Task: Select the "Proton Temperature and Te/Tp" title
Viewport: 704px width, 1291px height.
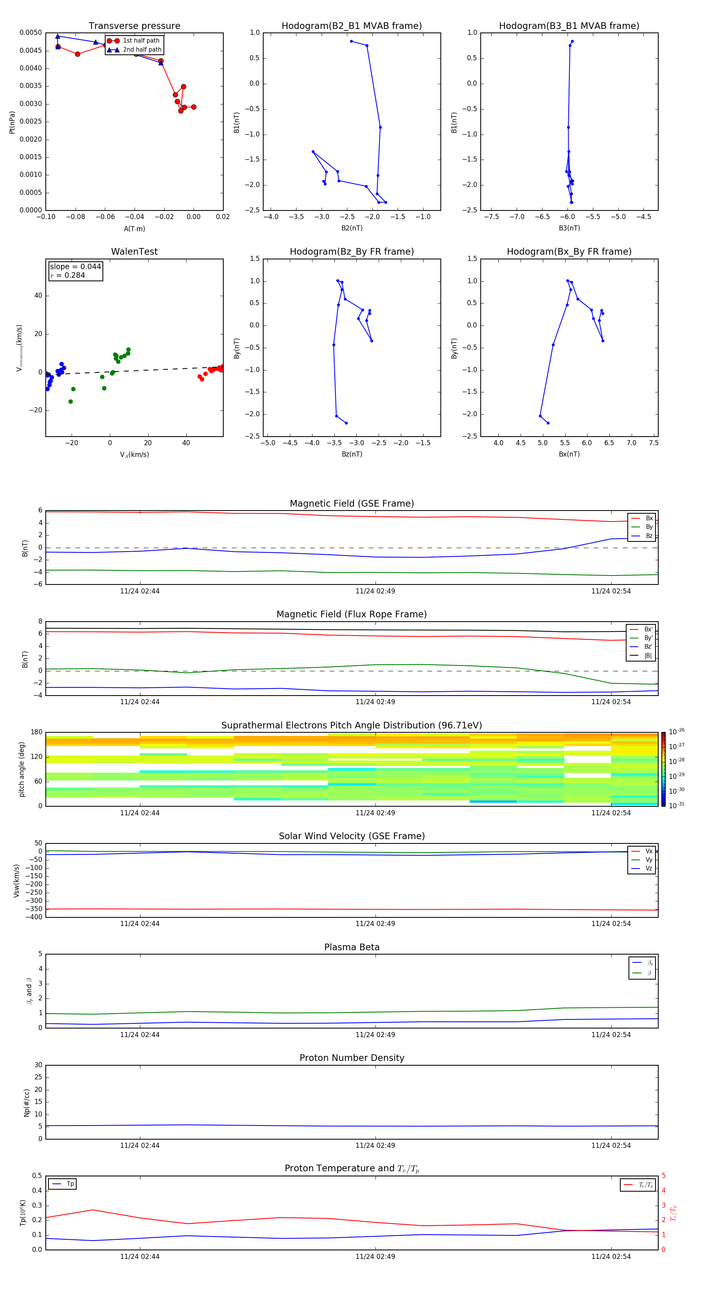Action: pyautogui.click(x=352, y=1169)
